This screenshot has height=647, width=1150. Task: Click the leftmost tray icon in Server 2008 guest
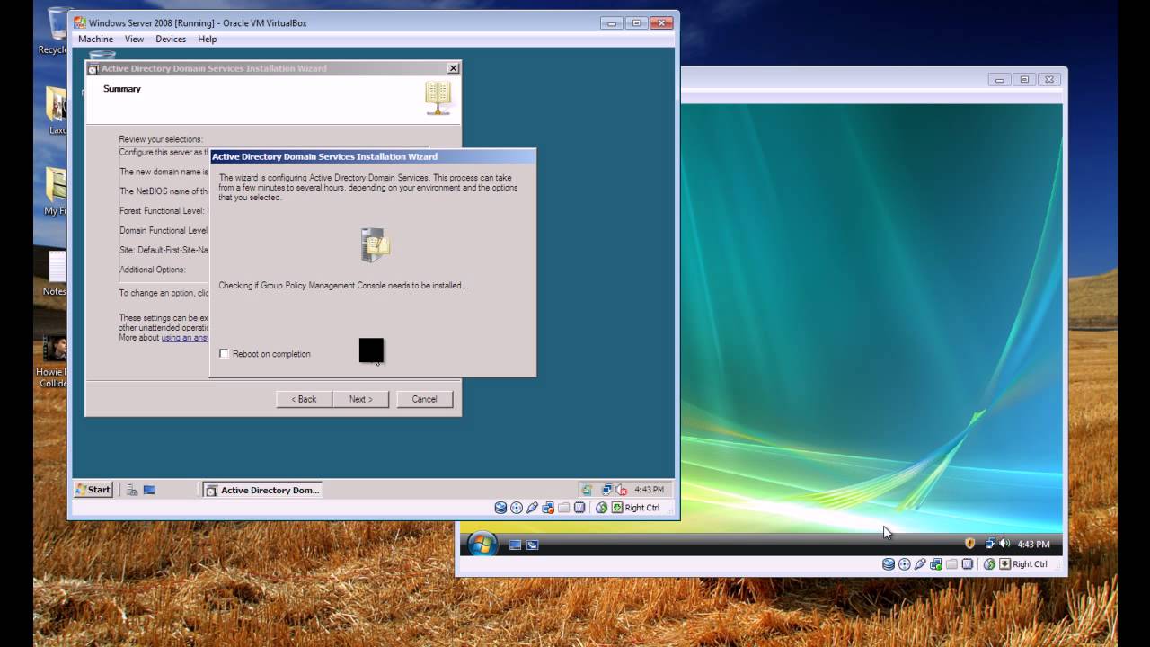[587, 490]
